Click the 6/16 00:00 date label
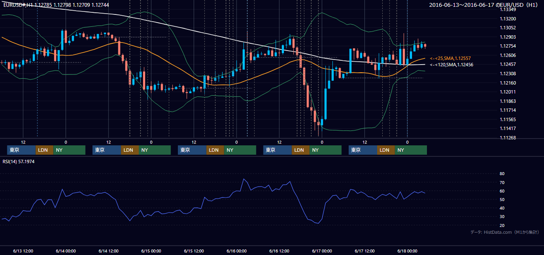Viewport: 544px width, 255px height. point(237,251)
